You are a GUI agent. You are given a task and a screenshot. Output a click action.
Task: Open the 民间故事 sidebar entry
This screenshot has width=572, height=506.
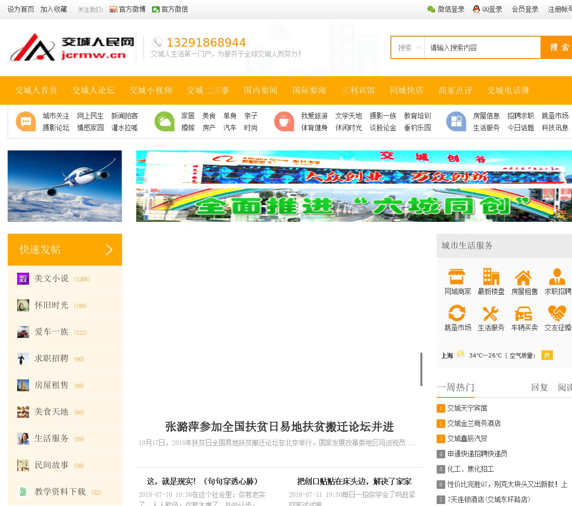coord(65,465)
